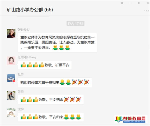Open 姜蓓's profile avatar
This screenshot has height=126, width=150.
(x=11, y=95)
